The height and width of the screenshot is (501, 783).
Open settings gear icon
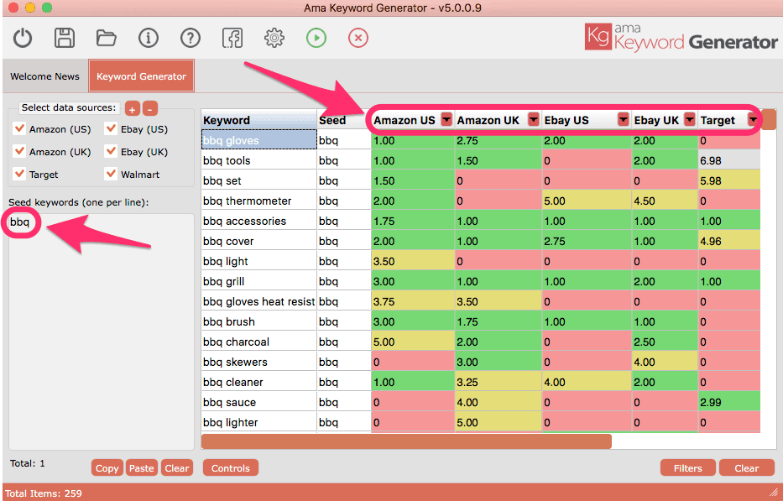click(x=274, y=38)
